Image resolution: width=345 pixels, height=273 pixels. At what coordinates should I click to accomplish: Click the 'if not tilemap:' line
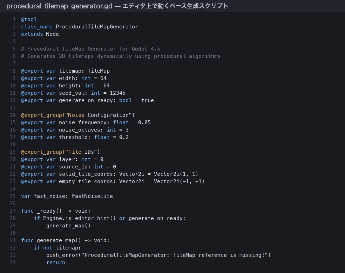coord(57,248)
